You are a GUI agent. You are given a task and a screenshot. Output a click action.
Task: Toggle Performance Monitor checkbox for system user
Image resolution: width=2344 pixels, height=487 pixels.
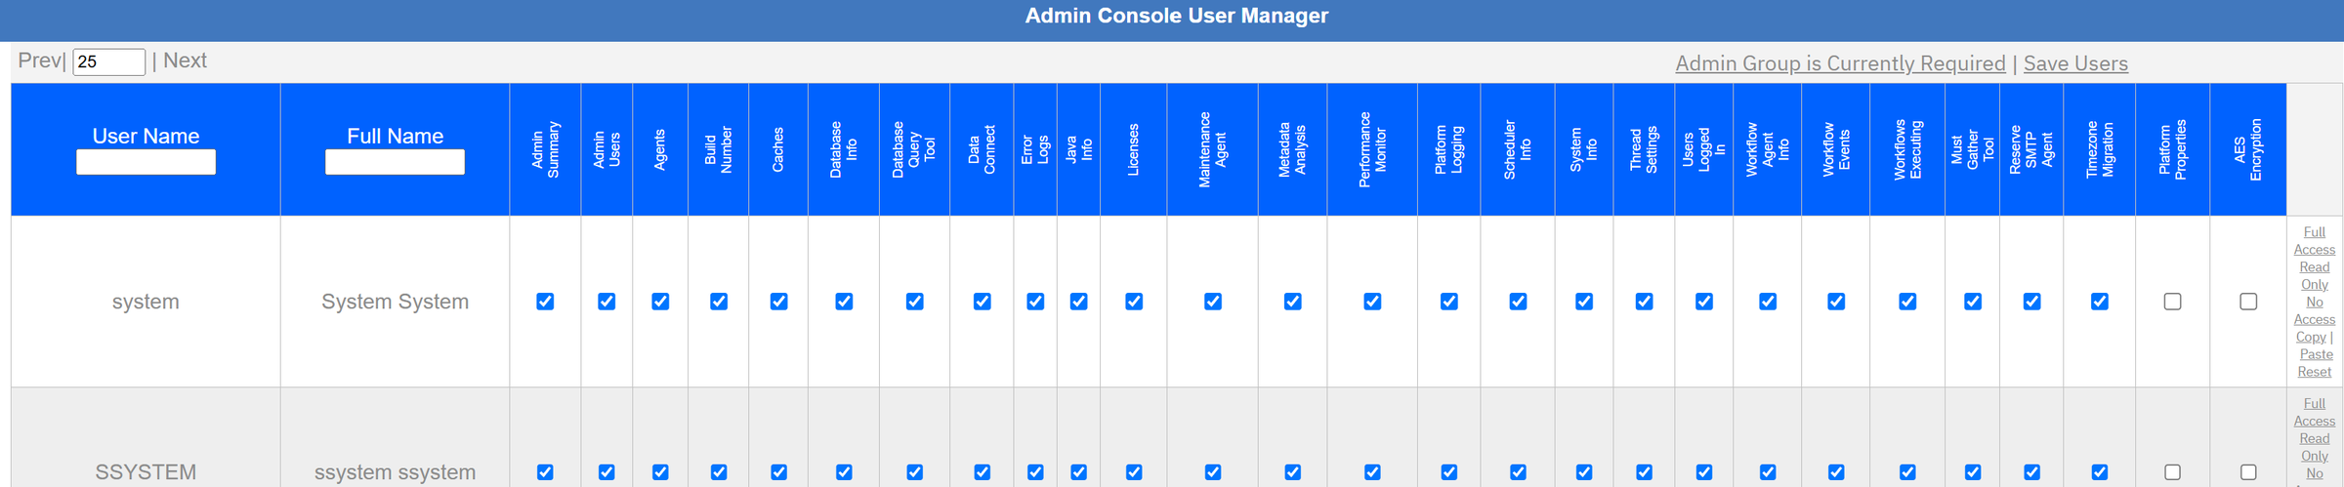point(1372,302)
